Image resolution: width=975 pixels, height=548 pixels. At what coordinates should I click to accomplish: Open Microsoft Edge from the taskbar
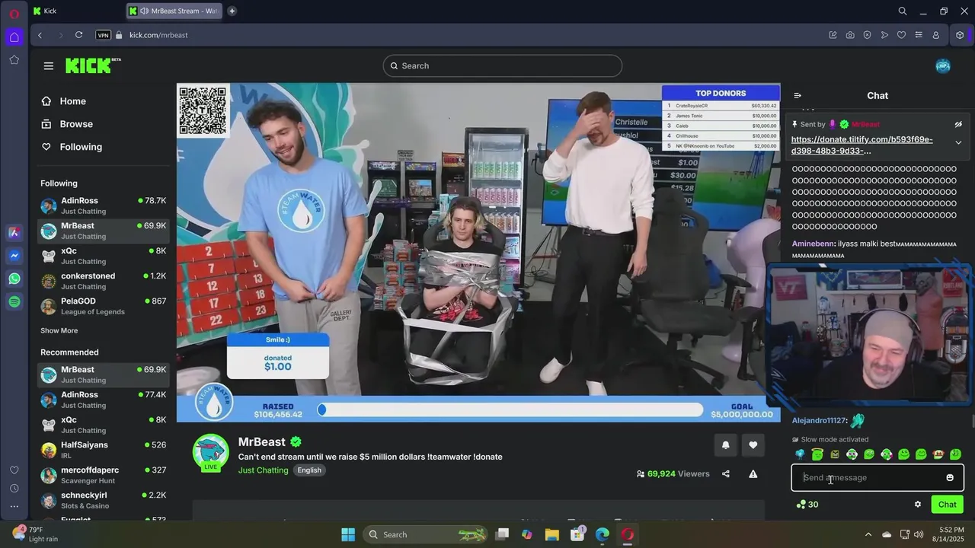click(603, 534)
